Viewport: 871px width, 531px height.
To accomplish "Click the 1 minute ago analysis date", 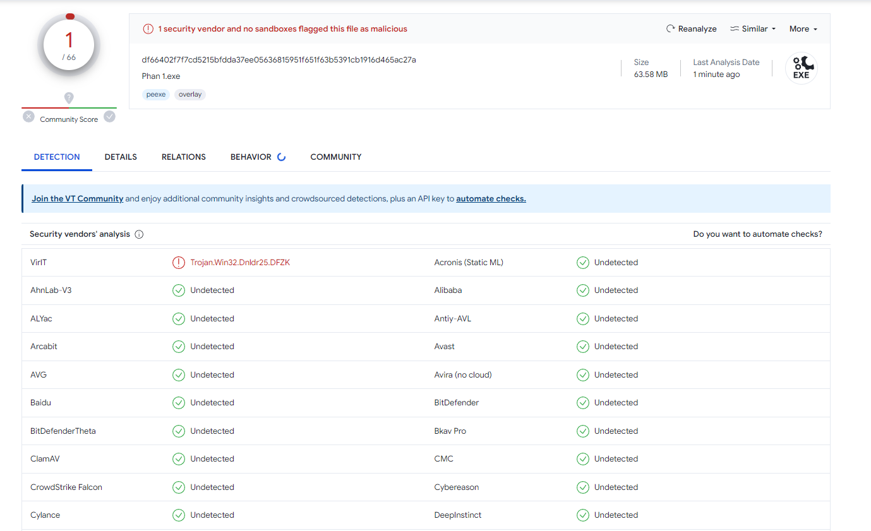I will (x=716, y=75).
